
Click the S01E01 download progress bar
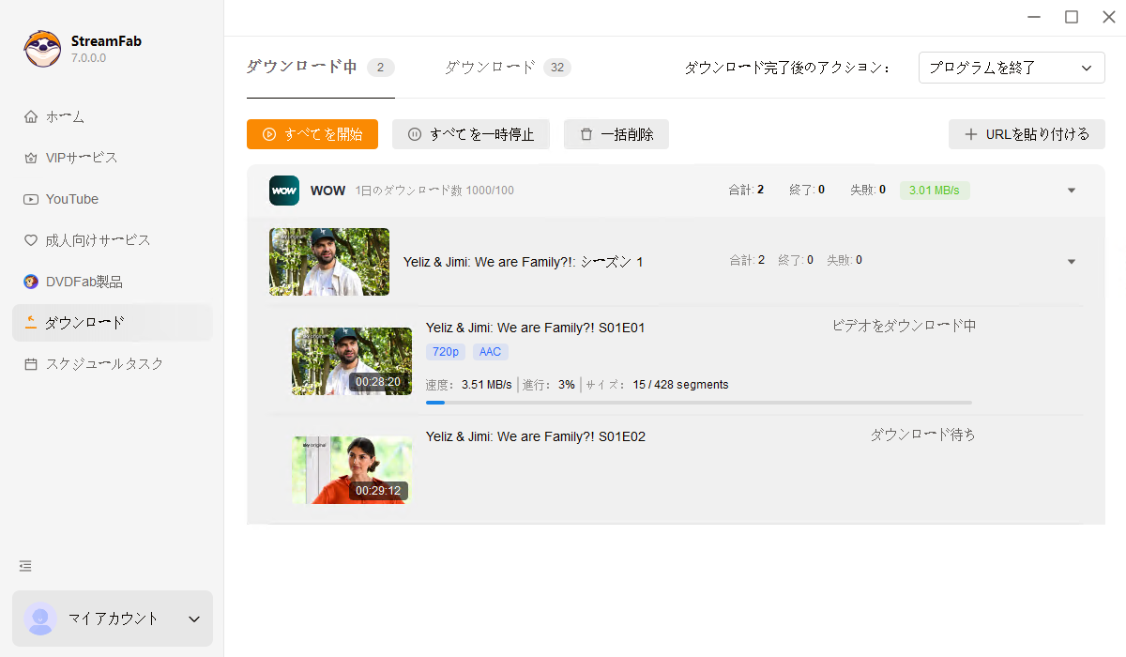coord(698,403)
